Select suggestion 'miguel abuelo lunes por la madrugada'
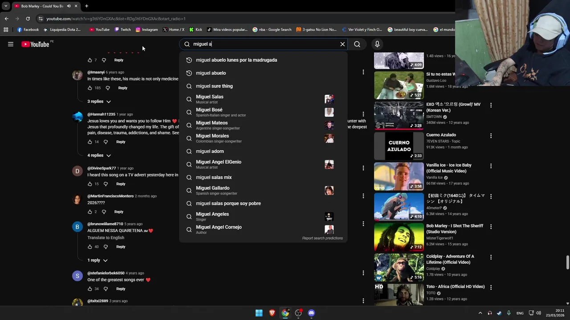 tap(263, 60)
